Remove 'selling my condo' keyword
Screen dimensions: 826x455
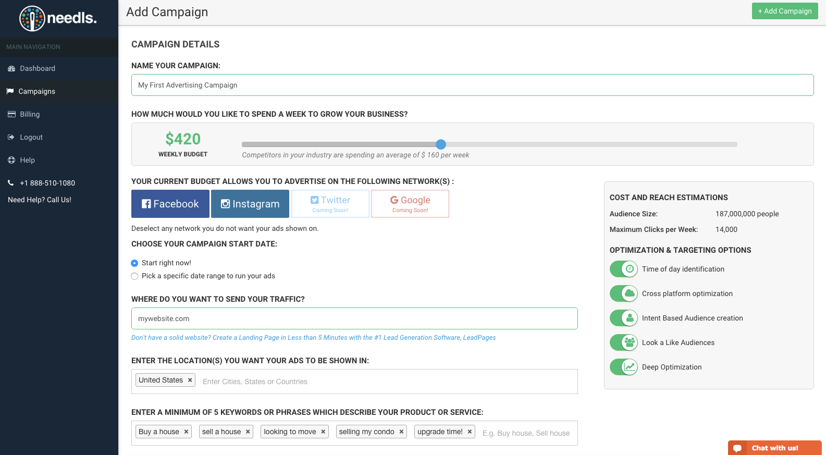[x=401, y=432]
